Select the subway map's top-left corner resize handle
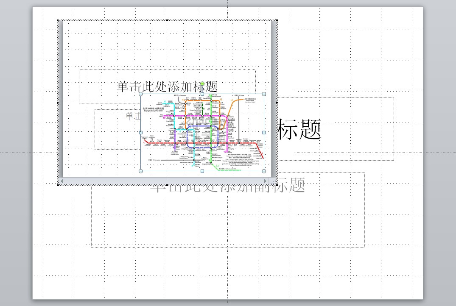The image size is (456, 306). click(x=141, y=94)
